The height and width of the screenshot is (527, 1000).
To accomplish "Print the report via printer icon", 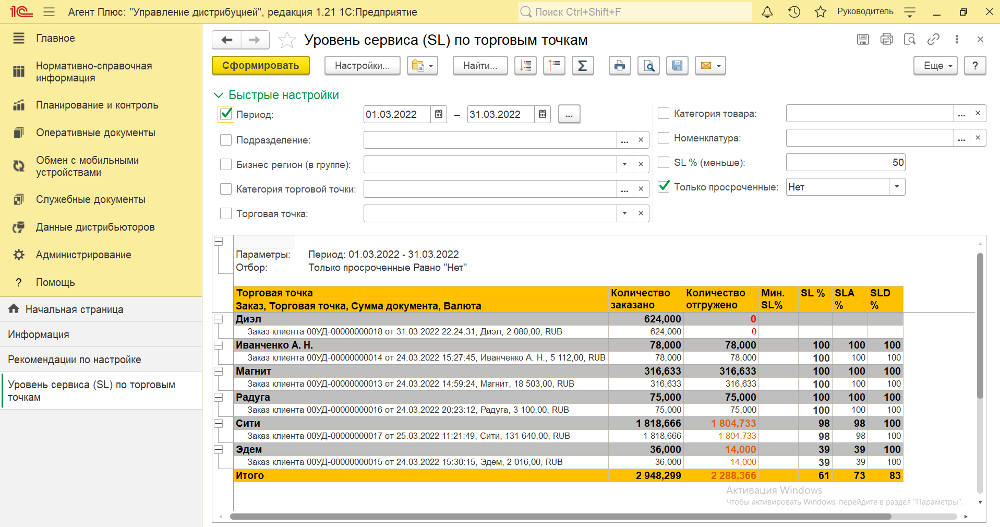I will click(x=620, y=66).
